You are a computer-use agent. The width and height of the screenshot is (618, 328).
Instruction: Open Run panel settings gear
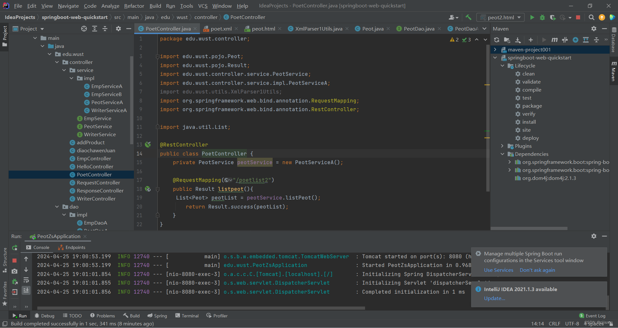594,236
